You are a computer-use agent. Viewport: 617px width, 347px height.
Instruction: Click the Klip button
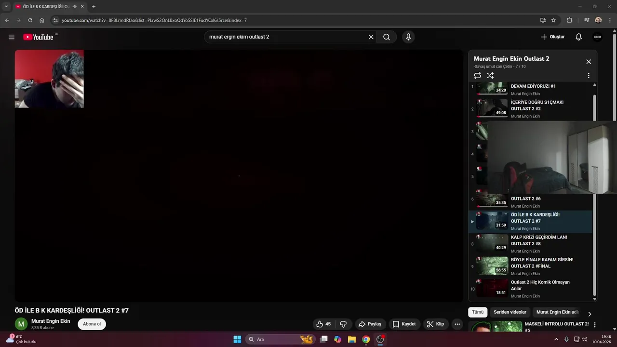click(x=435, y=324)
